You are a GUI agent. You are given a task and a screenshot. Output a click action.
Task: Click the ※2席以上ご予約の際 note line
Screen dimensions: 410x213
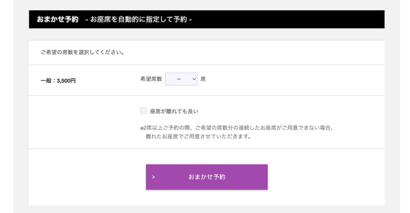pyautogui.click(x=237, y=128)
